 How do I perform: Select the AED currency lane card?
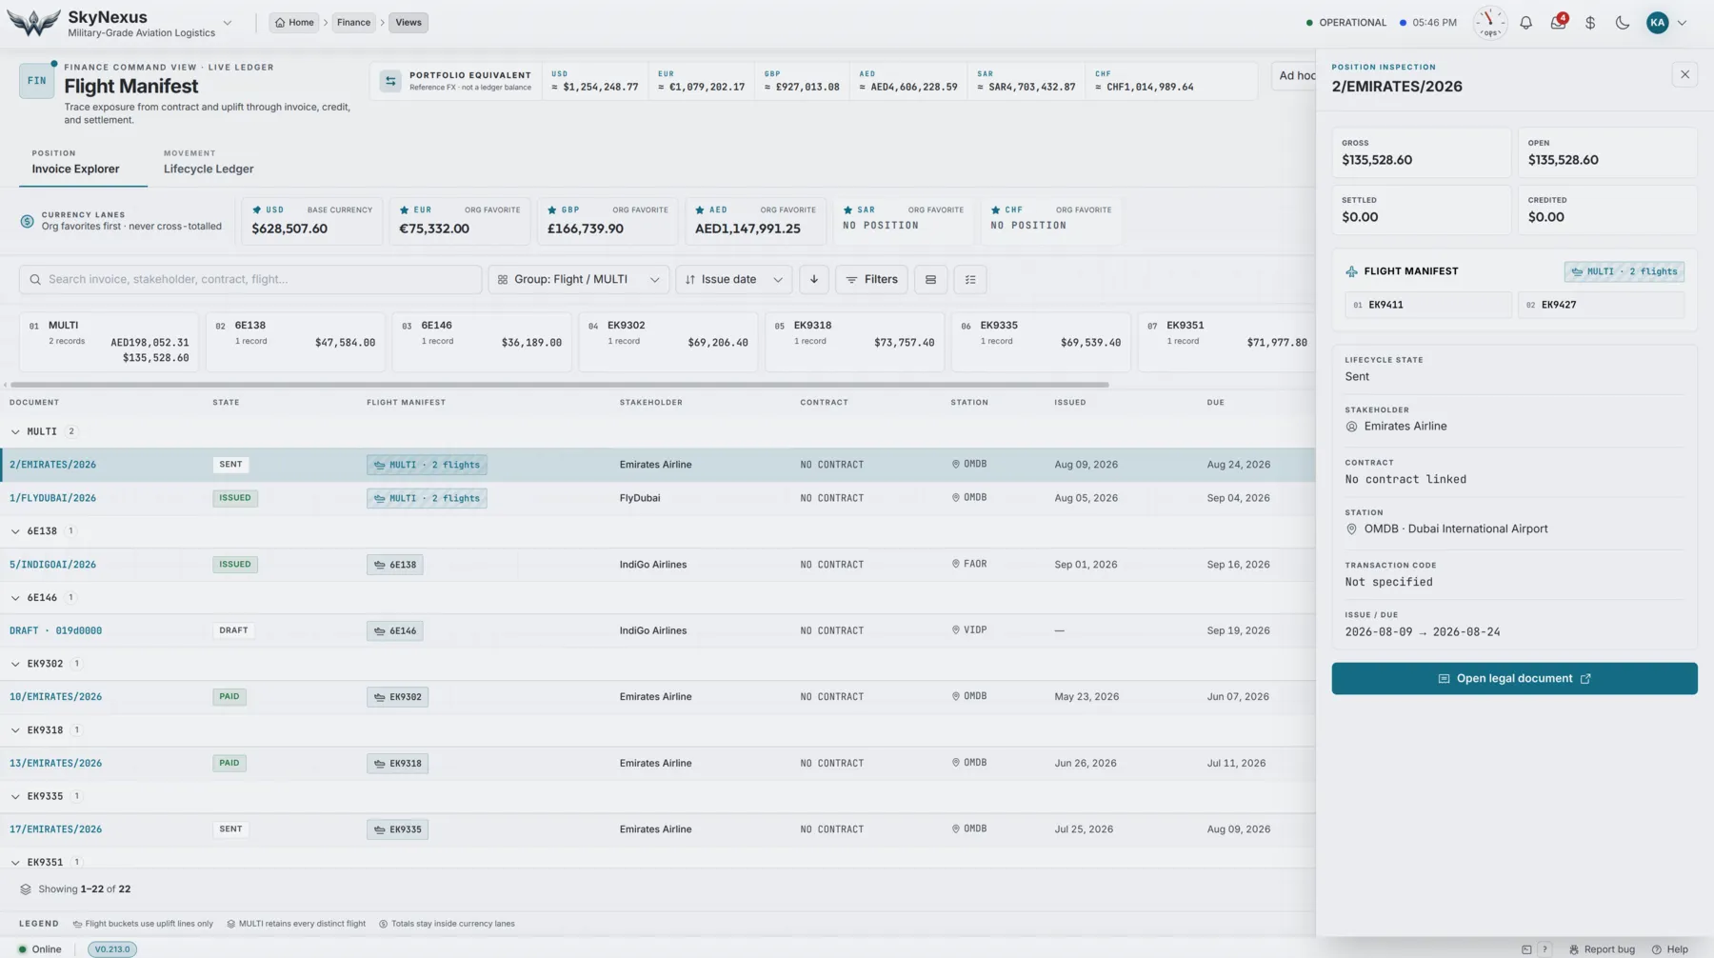pos(755,221)
